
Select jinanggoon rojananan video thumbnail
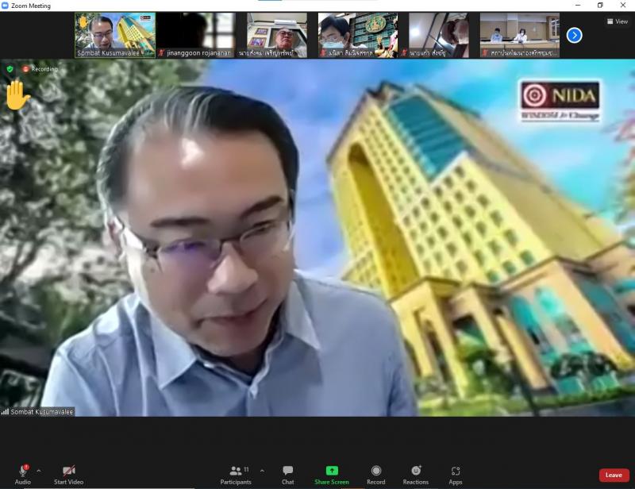point(195,35)
